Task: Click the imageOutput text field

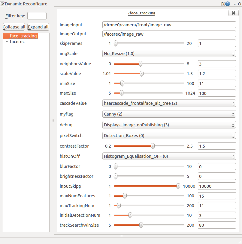Action: click(169, 34)
